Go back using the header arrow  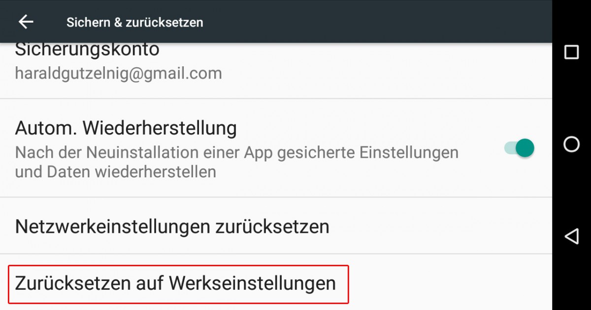(26, 22)
